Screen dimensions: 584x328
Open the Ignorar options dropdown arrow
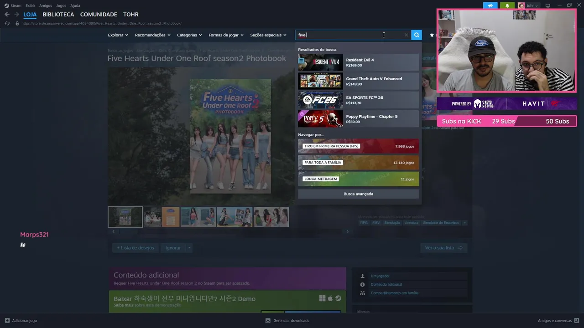[189, 248]
